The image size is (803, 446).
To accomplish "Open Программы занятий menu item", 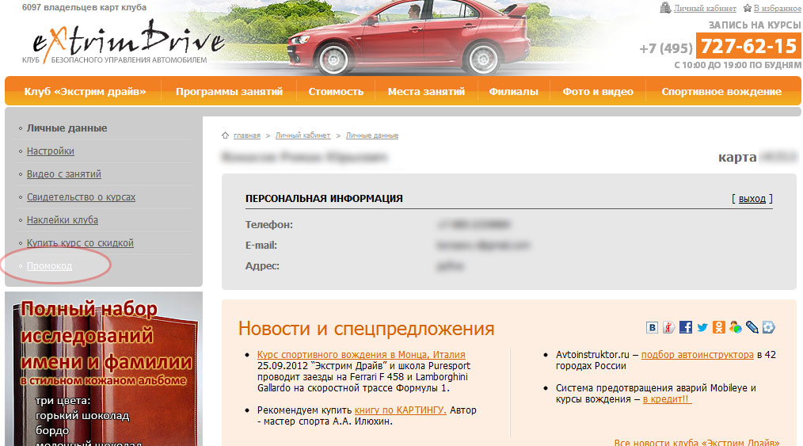I will tap(229, 92).
